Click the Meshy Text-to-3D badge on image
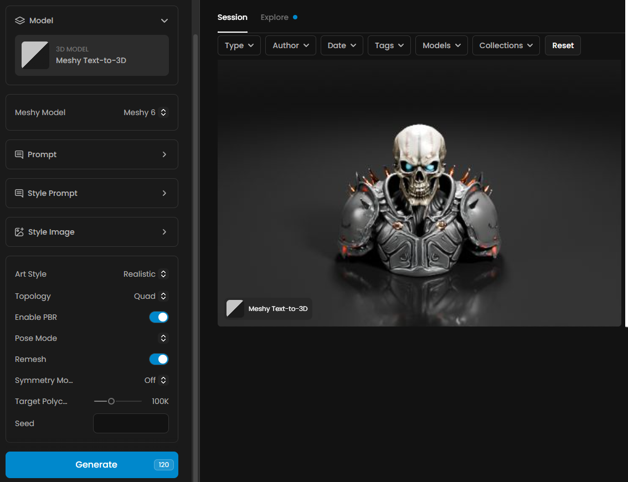This screenshot has width=628, height=482. (269, 309)
